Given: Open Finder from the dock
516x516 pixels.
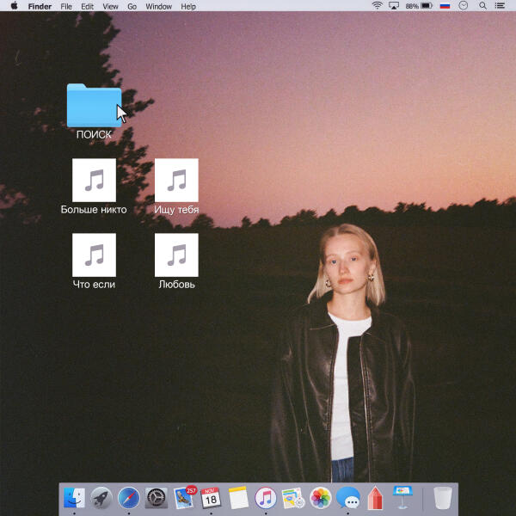Looking at the screenshot, I should [x=75, y=497].
